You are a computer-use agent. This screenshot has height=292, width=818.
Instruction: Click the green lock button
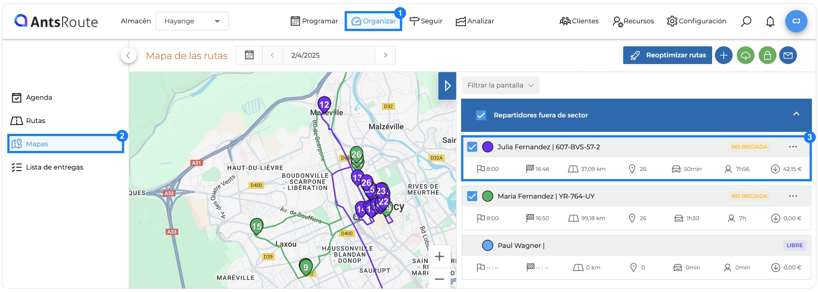(x=767, y=55)
